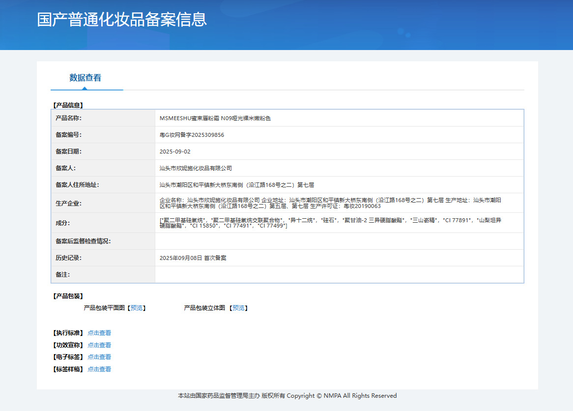Select registrant 汕头市欣妮施化妆品有限公司 in 备案人 row

tap(196, 169)
